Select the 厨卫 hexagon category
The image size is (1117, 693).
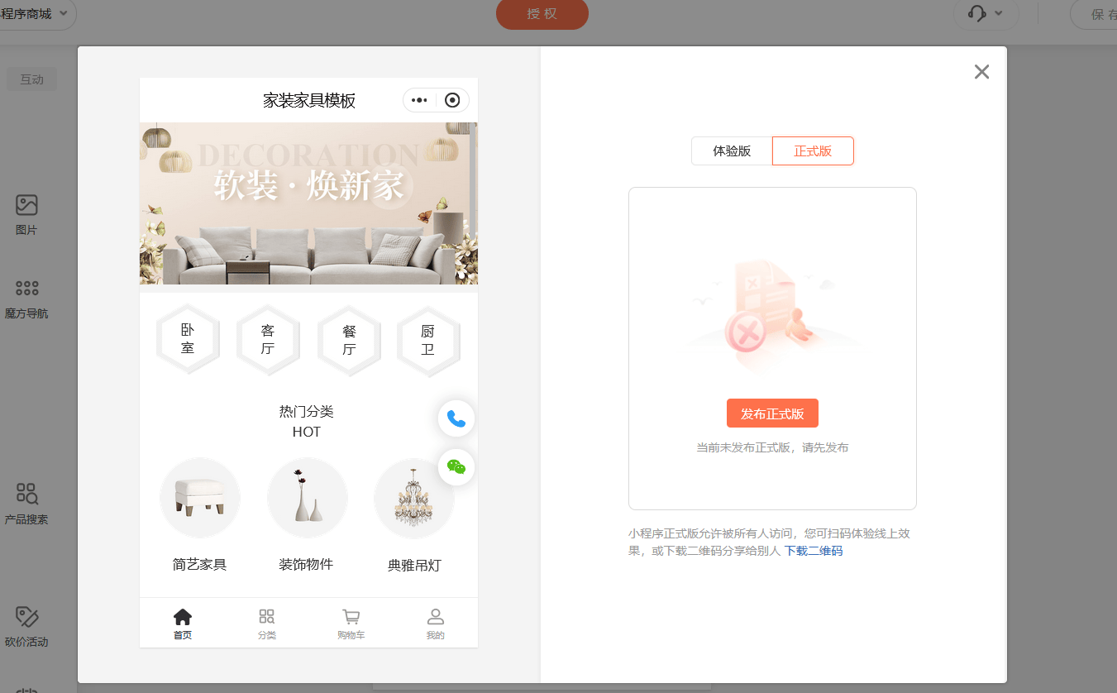[x=428, y=340]
